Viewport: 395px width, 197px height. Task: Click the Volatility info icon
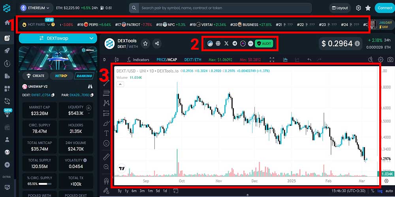(x=85, y=160)
